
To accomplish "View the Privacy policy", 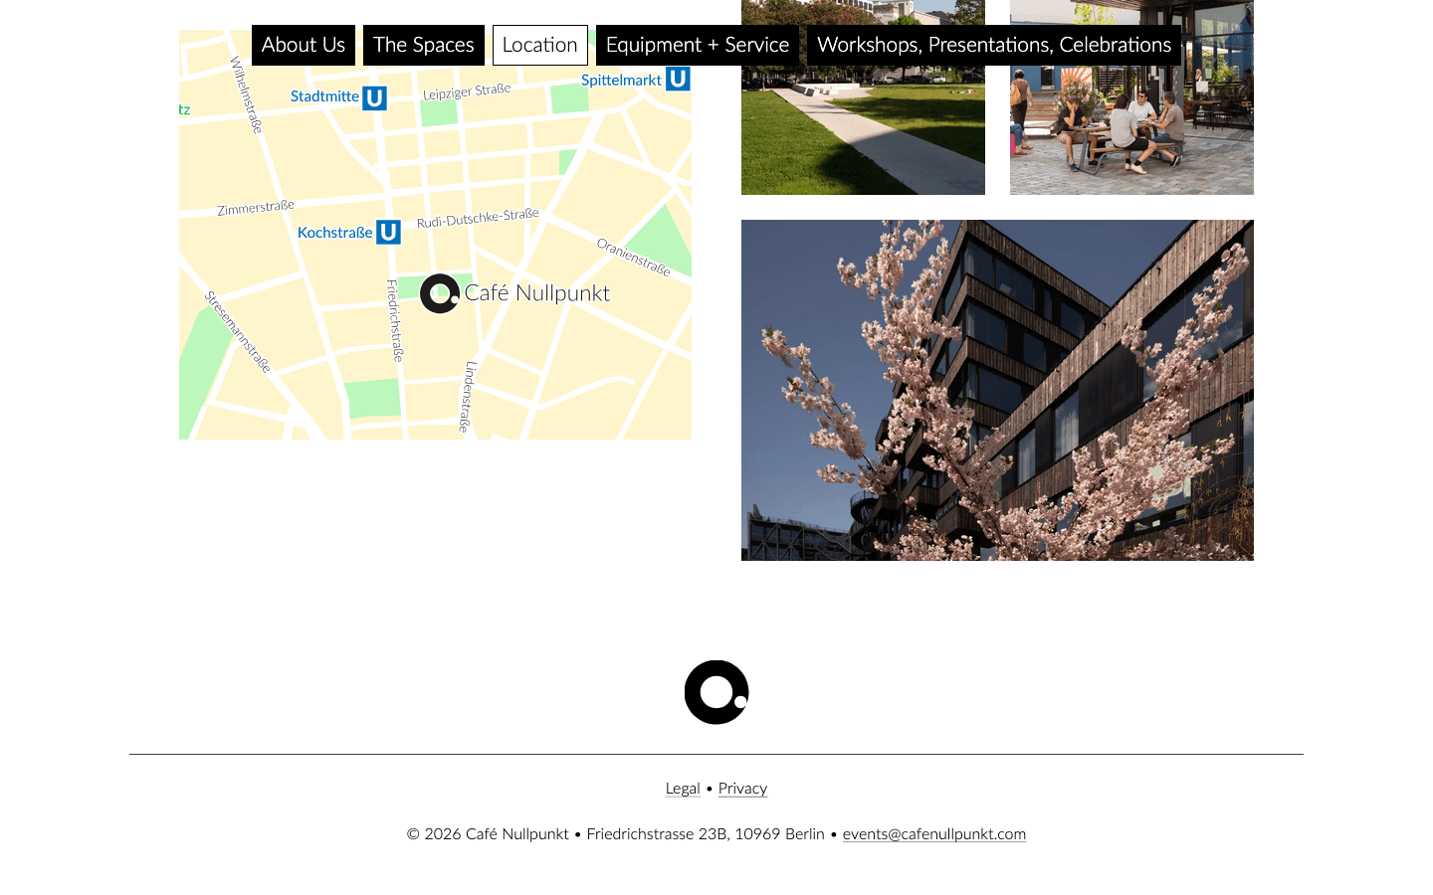I will point(742,788).
